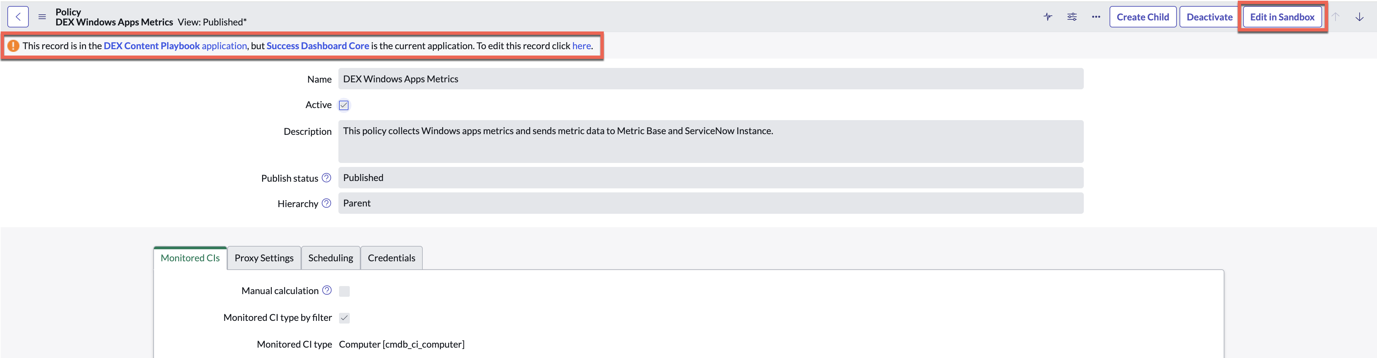1377x358 pixels.
Task: Click the Publish status field
Action: point(711,177)
